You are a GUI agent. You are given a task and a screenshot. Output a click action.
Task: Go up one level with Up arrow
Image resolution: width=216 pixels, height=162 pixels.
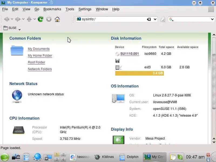pos(29,19)
